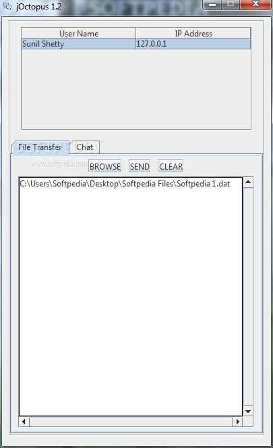This screenshot has width=273, height=448.
Task: Click the SEND button
Action: (x=140, y=166)
